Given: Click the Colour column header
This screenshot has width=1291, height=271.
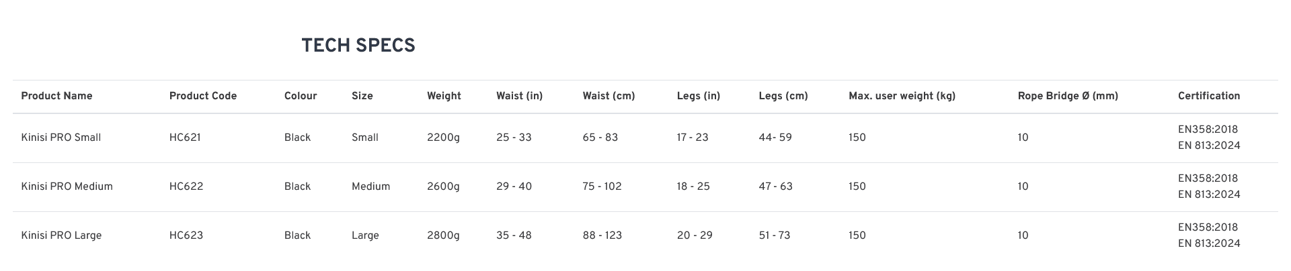Looking at the screenshot, I should (300, 96).
